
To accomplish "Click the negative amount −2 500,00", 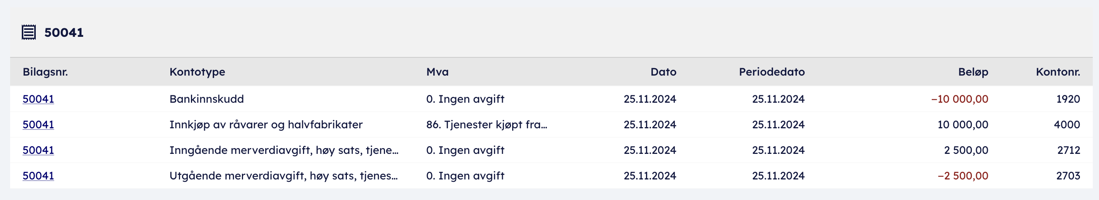I will tap(962, 176).
